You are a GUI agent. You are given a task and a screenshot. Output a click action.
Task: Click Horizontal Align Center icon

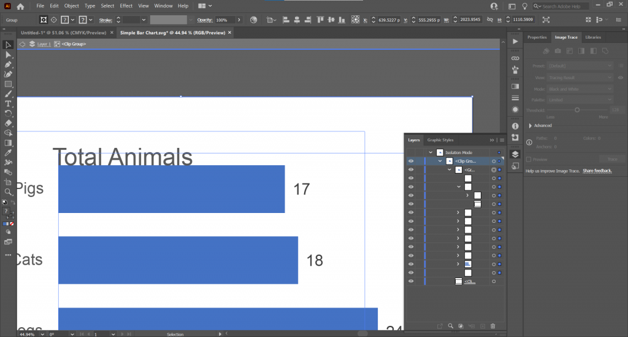[297, 20]
